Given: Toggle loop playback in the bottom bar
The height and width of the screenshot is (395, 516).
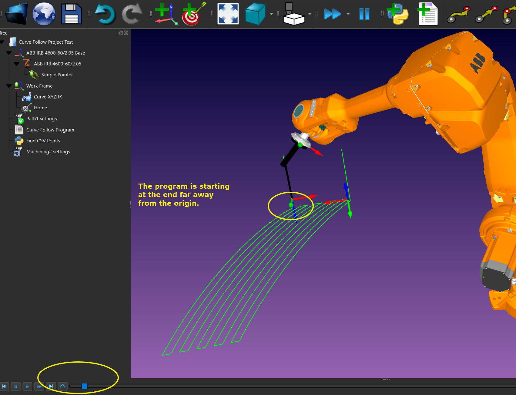Looking at the screenshot, I should point(63,386).
